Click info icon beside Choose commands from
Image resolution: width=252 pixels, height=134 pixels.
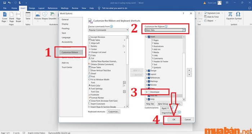[112, 26]
